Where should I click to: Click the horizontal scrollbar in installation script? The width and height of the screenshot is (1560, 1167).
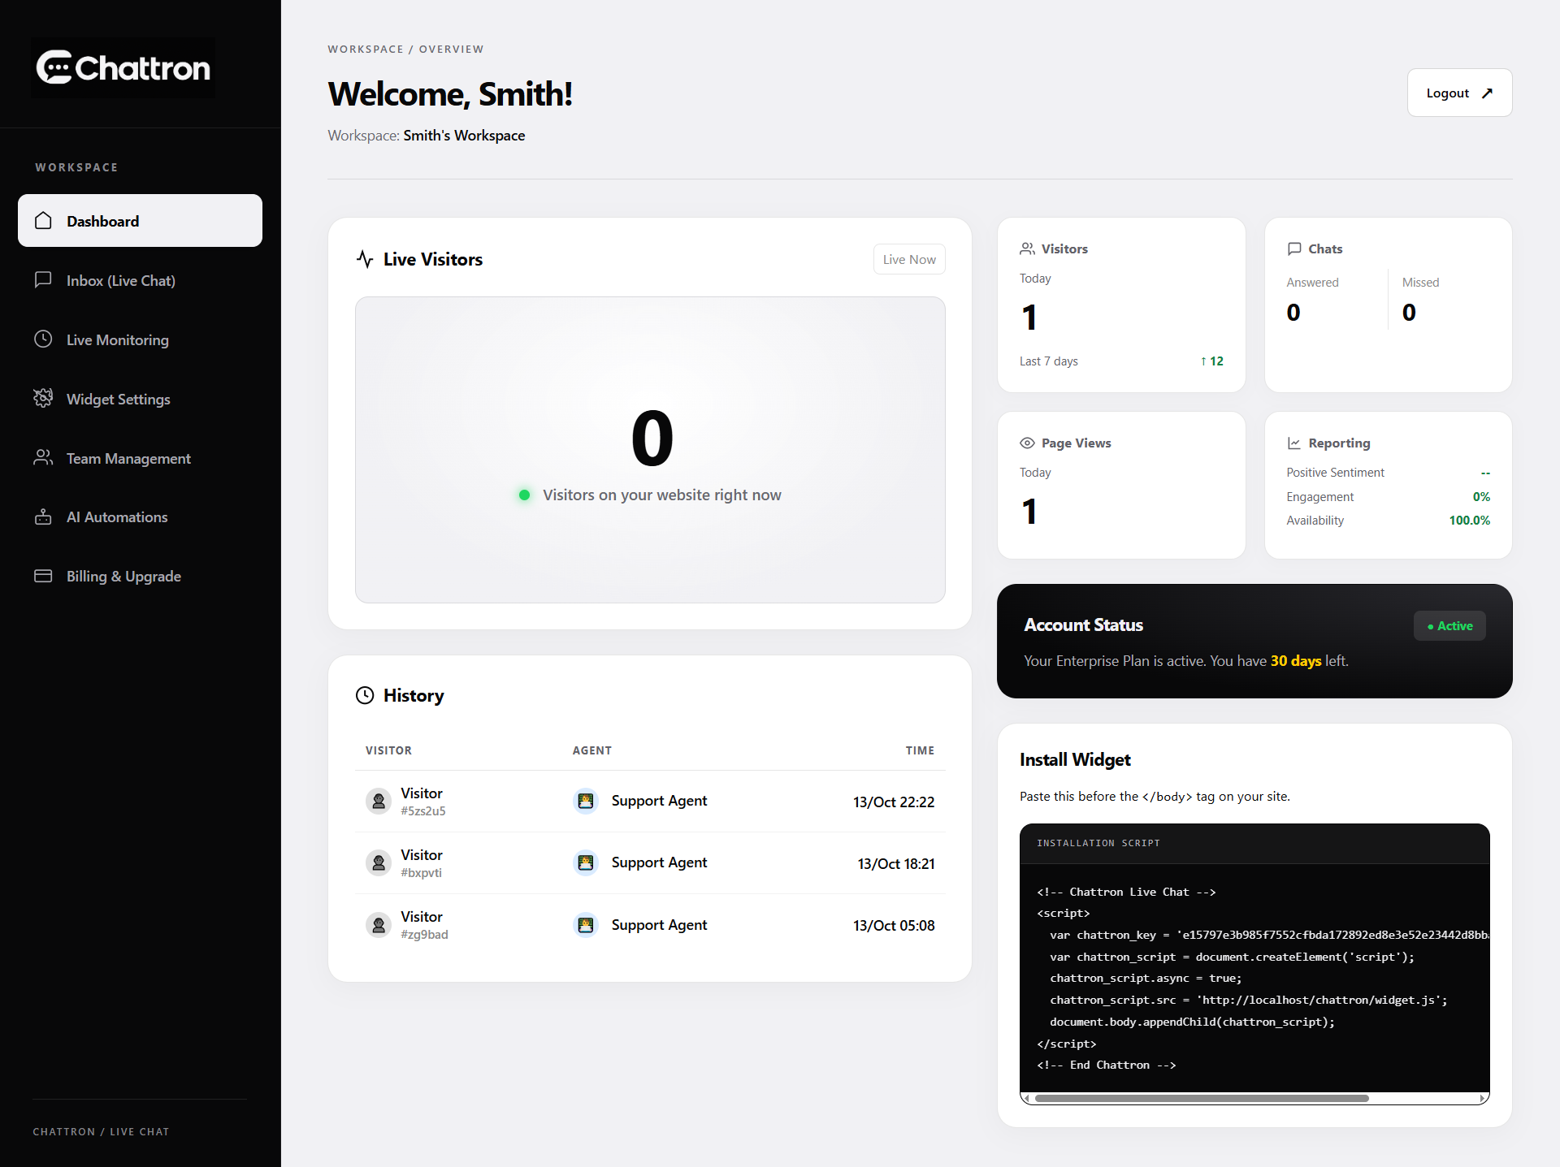pos(1202,1098)
